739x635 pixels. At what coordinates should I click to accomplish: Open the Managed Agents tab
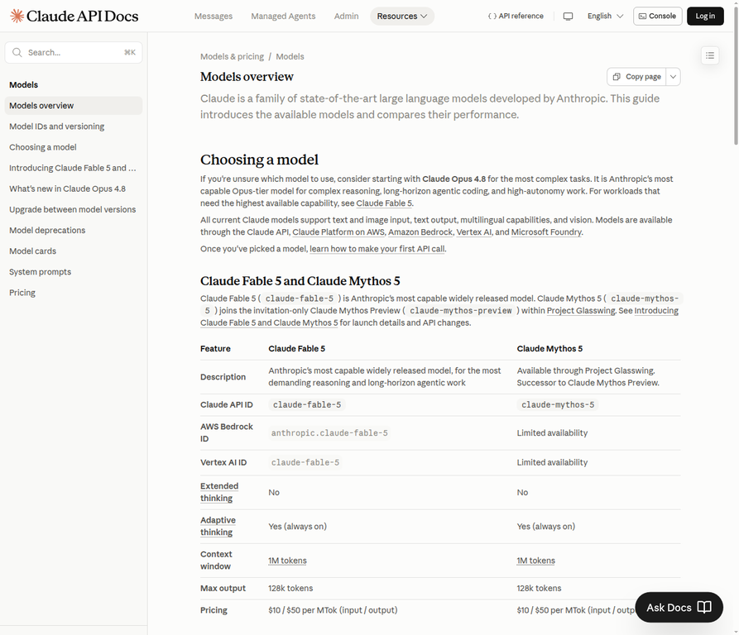point(283,16)
